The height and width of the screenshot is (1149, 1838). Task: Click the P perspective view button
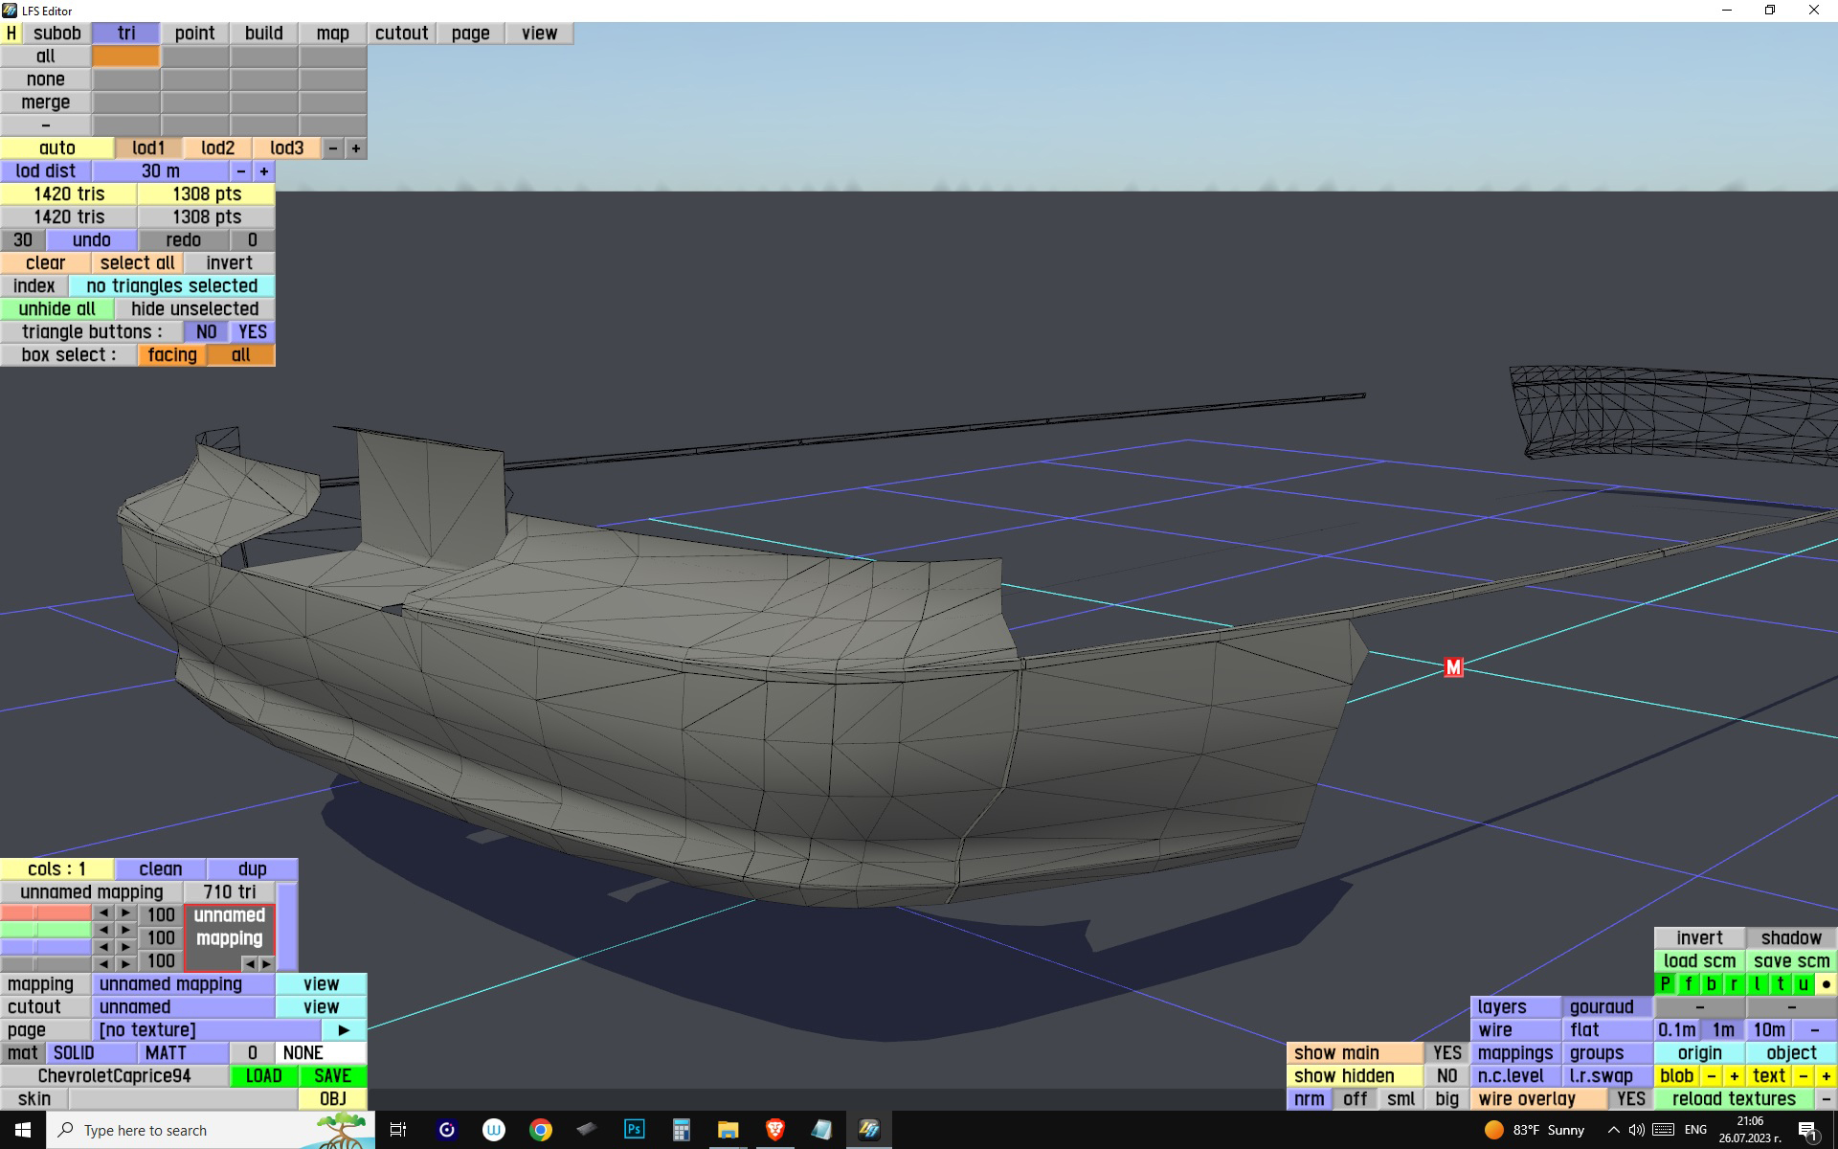coord(1665,983)
